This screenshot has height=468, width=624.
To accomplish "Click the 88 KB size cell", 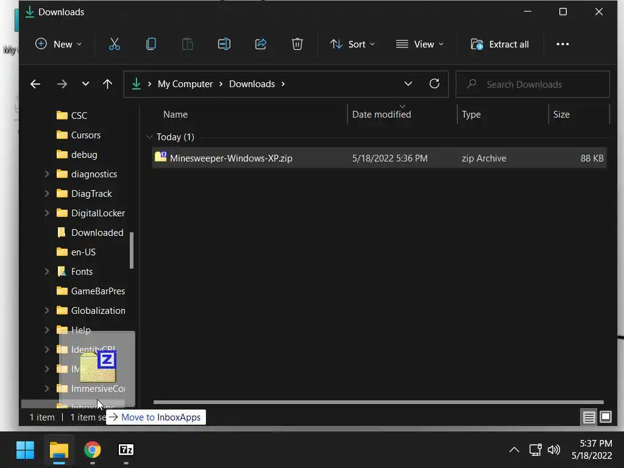I will point(592,158).
